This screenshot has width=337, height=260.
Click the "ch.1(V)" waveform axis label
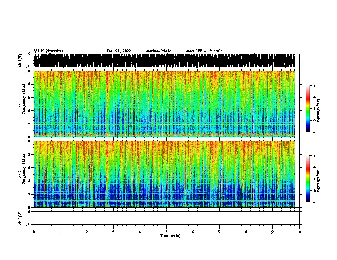point(20,60)
